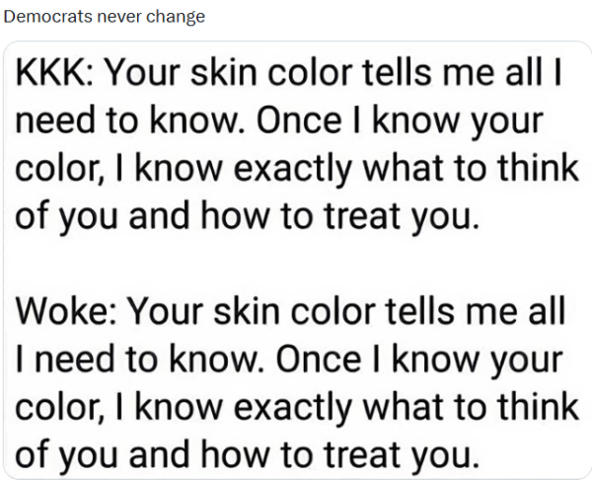The height and width of the screenshot is (480, 592).
Task: Open the attached quote image
Action: click(x=296, y=261)
